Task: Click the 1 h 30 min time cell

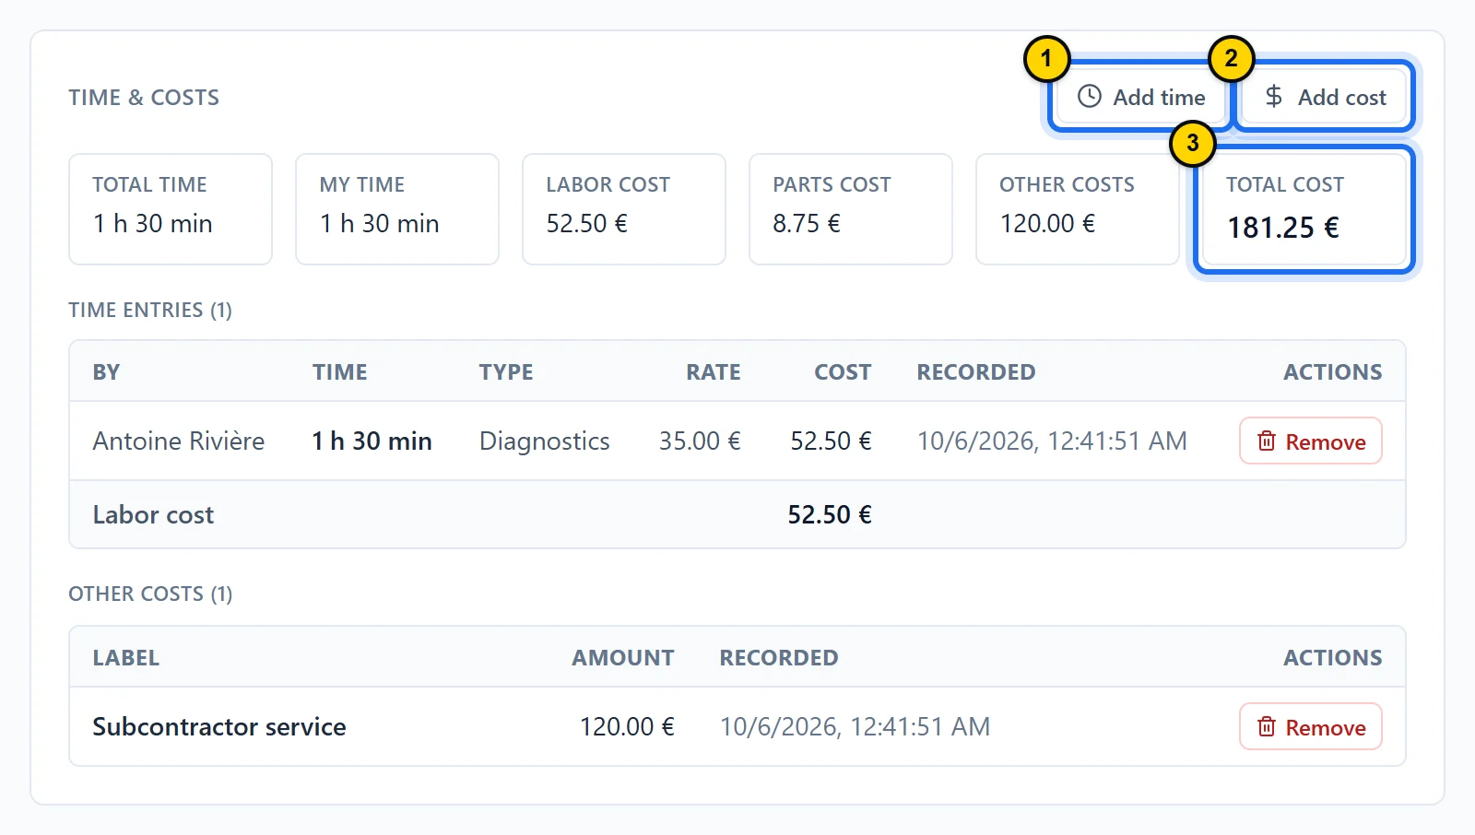Action: tap(372, 441)
